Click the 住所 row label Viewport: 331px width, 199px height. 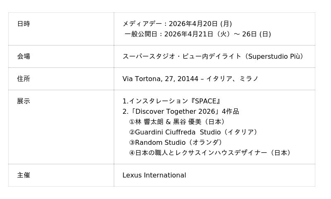pyautogui.click(x=24, y=79)
